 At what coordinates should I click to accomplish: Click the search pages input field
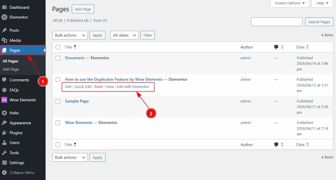(277, 22)
